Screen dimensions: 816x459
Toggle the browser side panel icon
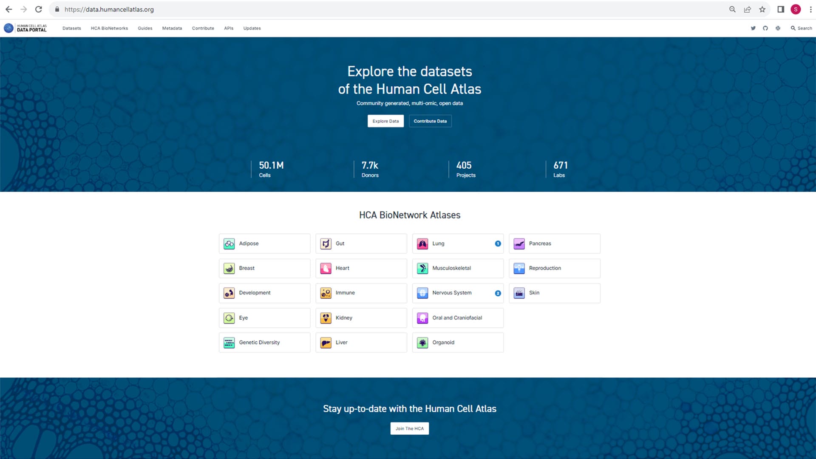(781, 9)
